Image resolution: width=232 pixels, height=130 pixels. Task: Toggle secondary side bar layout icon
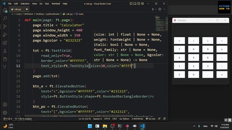(138, 4)
